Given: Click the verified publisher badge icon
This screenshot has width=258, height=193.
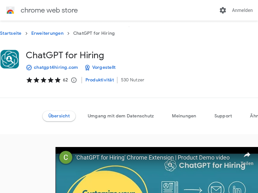Looking at the screenshot, I should [x=29, y=68].
